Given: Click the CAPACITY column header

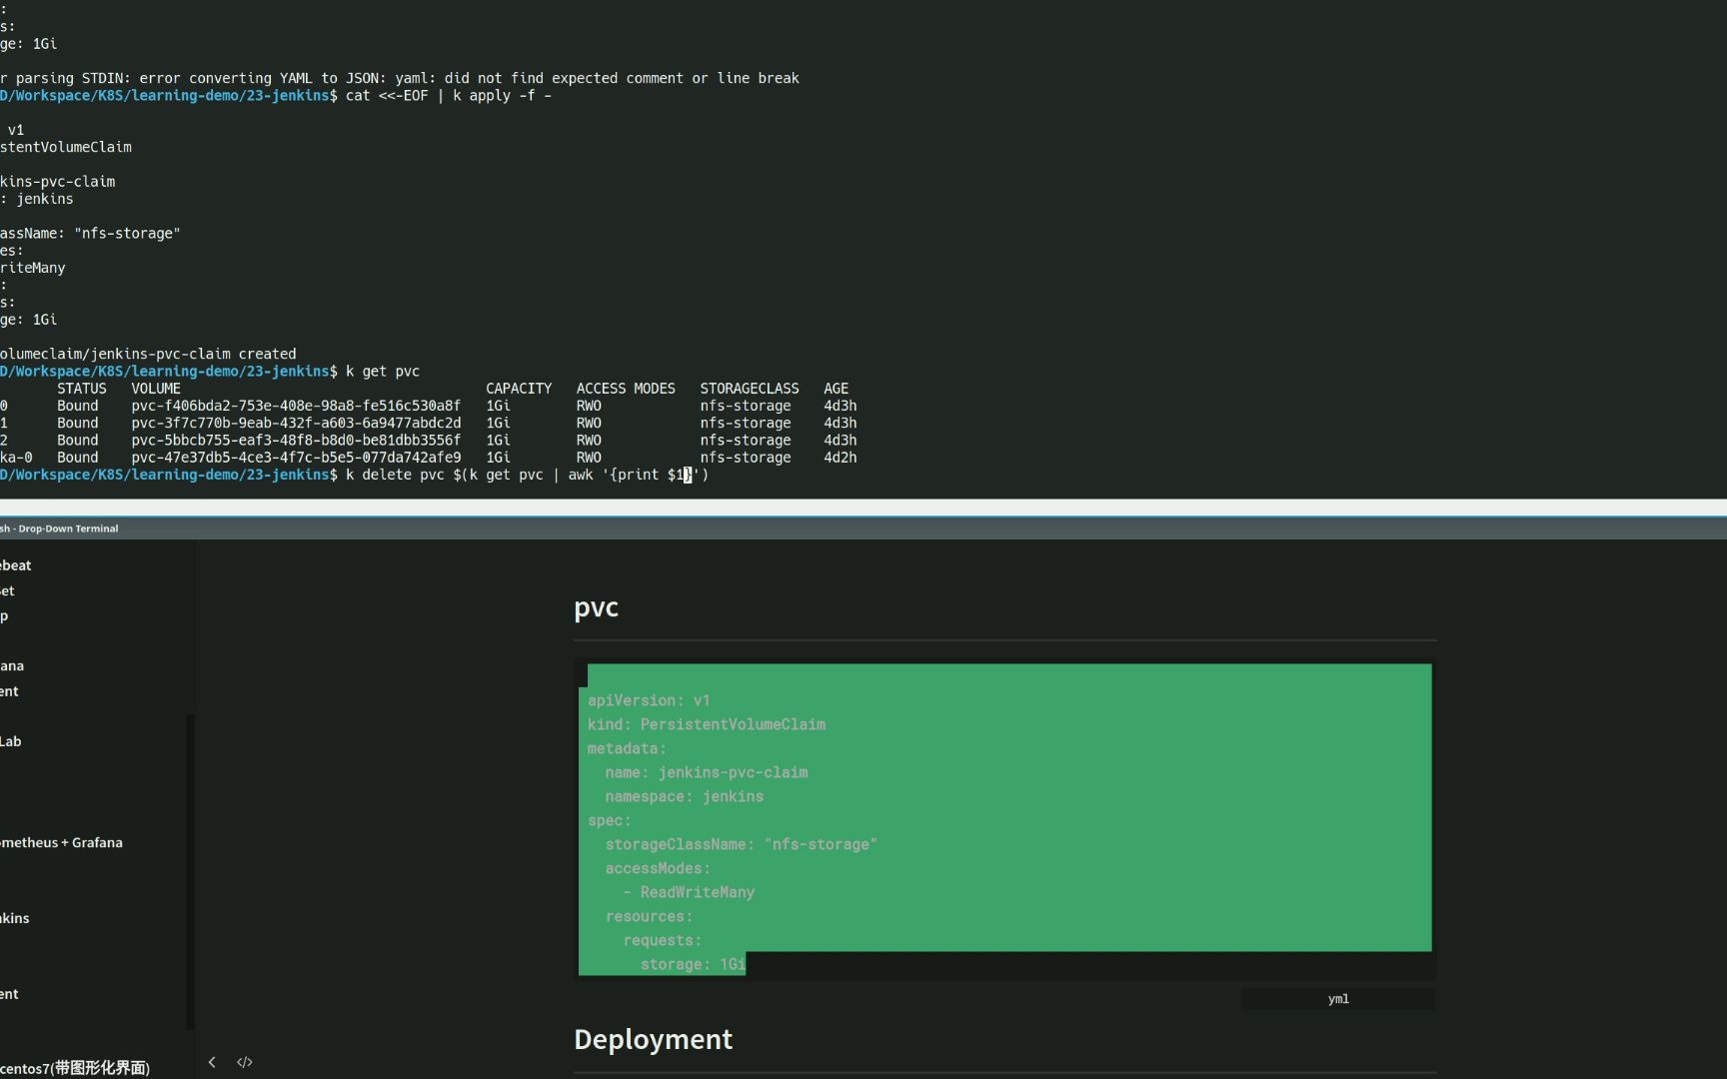Looking at the screenshot, I should tap(519, 389).
